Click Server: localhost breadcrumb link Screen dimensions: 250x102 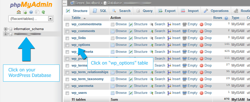click(87, 3)
